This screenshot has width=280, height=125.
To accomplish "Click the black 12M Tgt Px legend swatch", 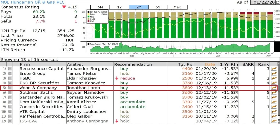I will tap(88, 12).
